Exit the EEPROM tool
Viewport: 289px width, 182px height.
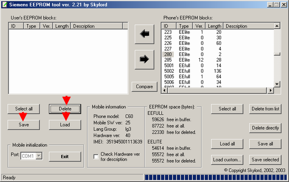(65, 156)
